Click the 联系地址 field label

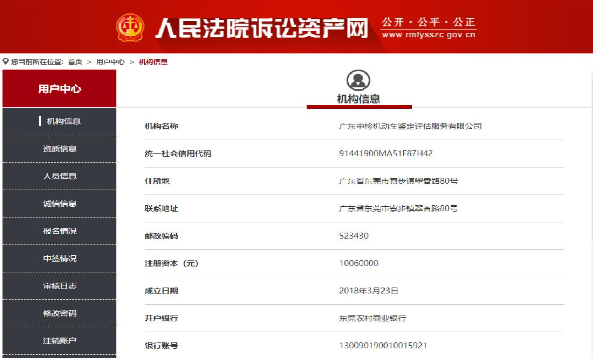[x=161, y=208]
